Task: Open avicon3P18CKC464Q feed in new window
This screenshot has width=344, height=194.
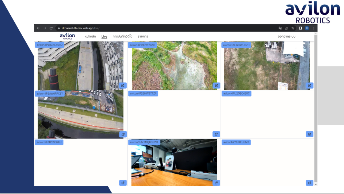Action: pos(123,85)
